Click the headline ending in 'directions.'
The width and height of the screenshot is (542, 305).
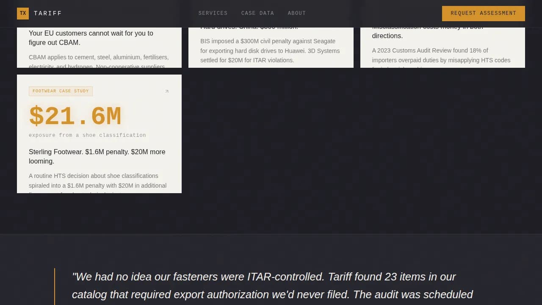(x=387, y=36)
